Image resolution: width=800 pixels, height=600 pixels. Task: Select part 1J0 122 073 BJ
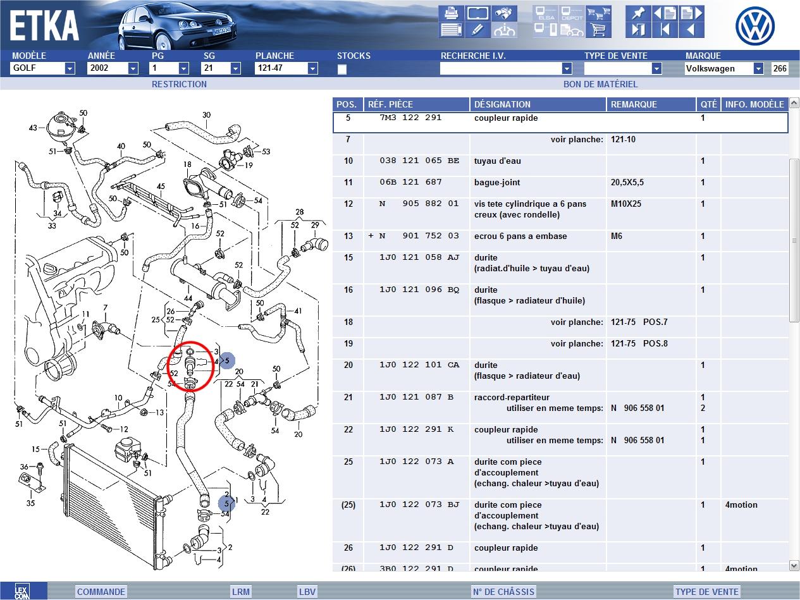click(x=420, y=505)
